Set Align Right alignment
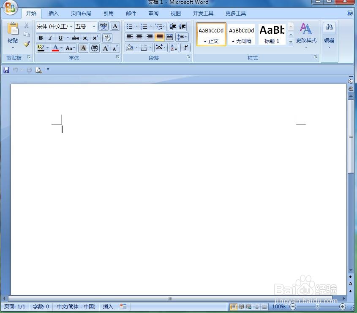The width and height of the screenshot is (357, 313). coord(150,37)
